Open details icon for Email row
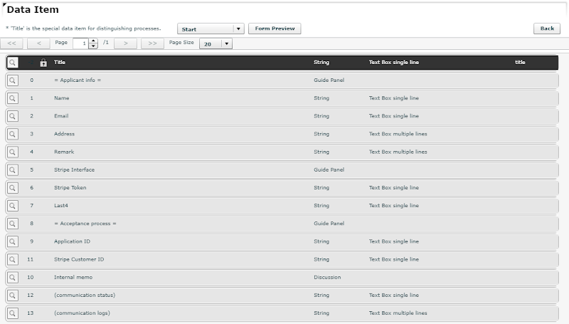The width and height of the screenshot is (569, 324). point(13,115)
